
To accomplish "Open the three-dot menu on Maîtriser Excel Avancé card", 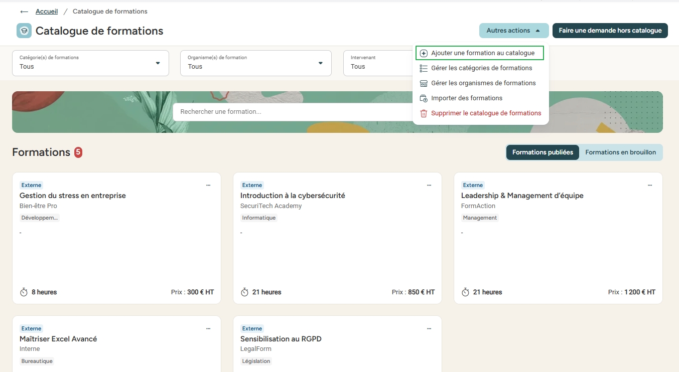I will coord(208,328).
